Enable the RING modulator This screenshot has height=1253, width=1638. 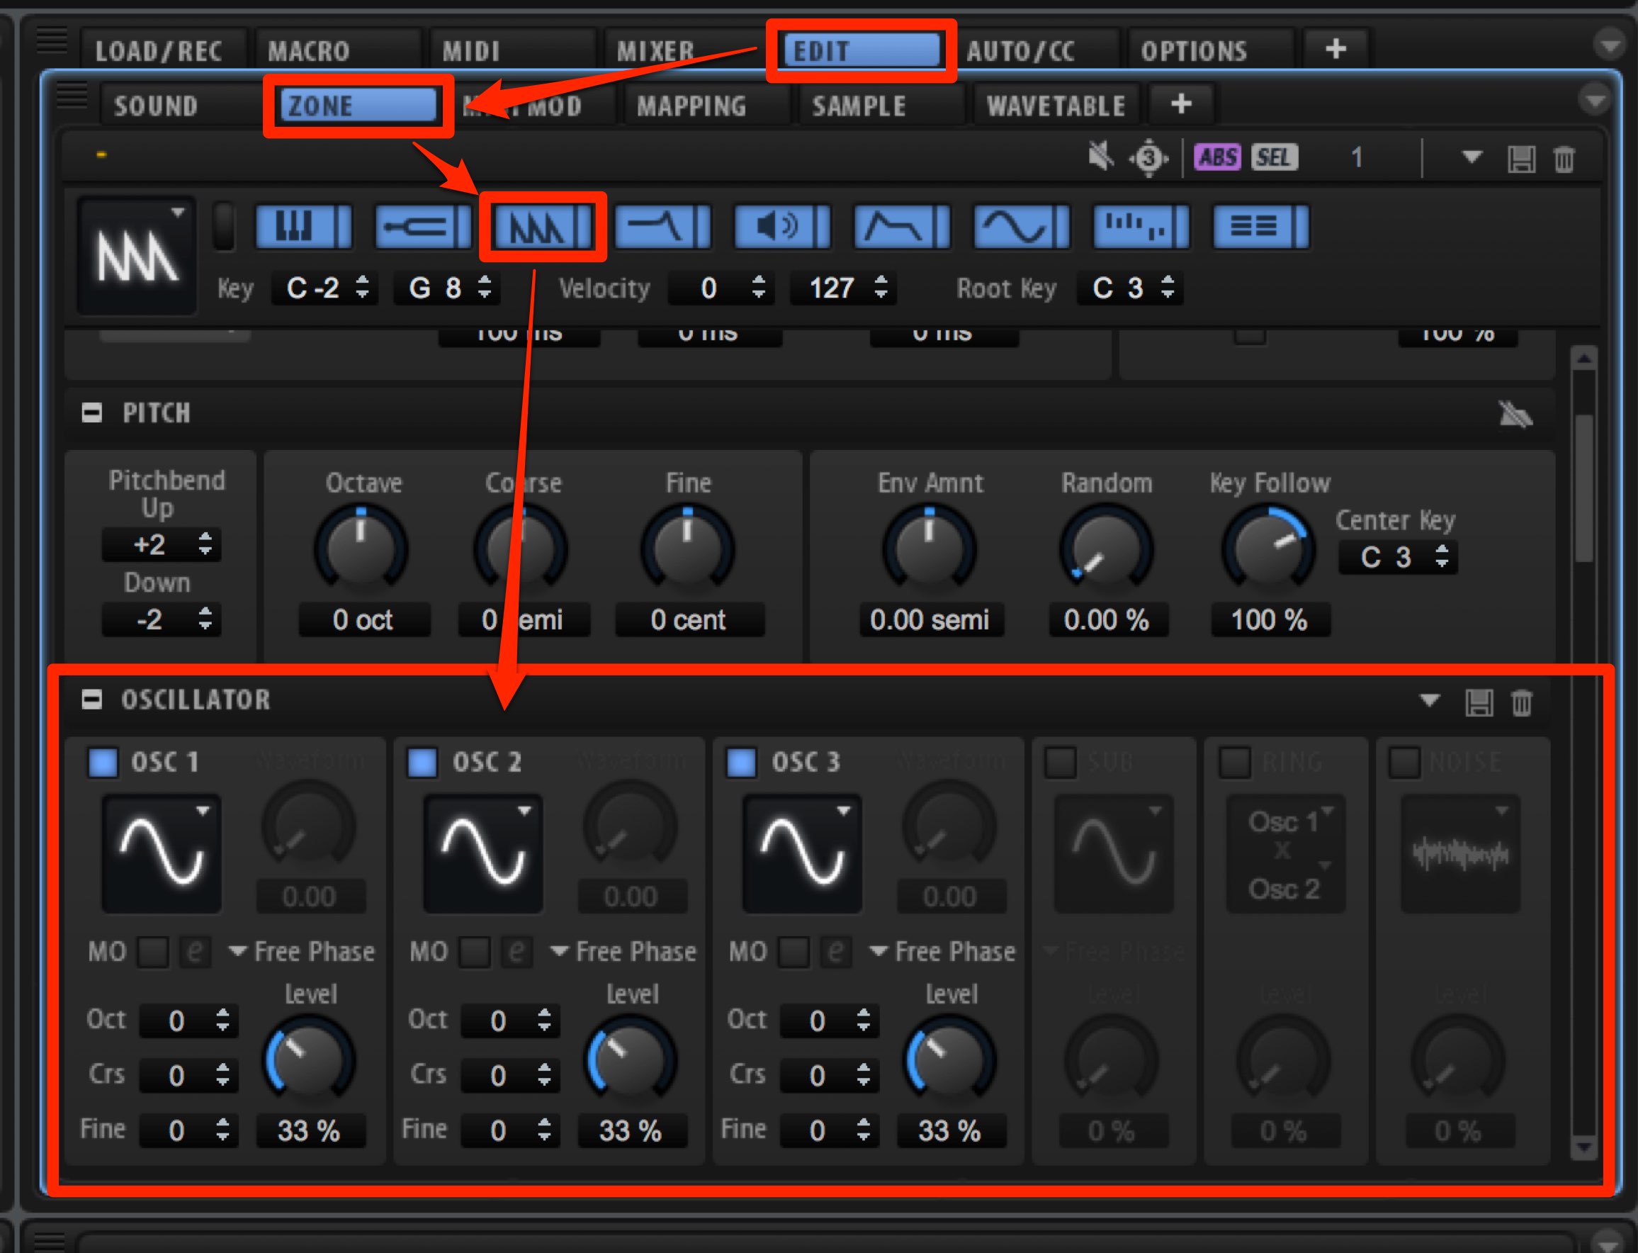point(1235,763)
